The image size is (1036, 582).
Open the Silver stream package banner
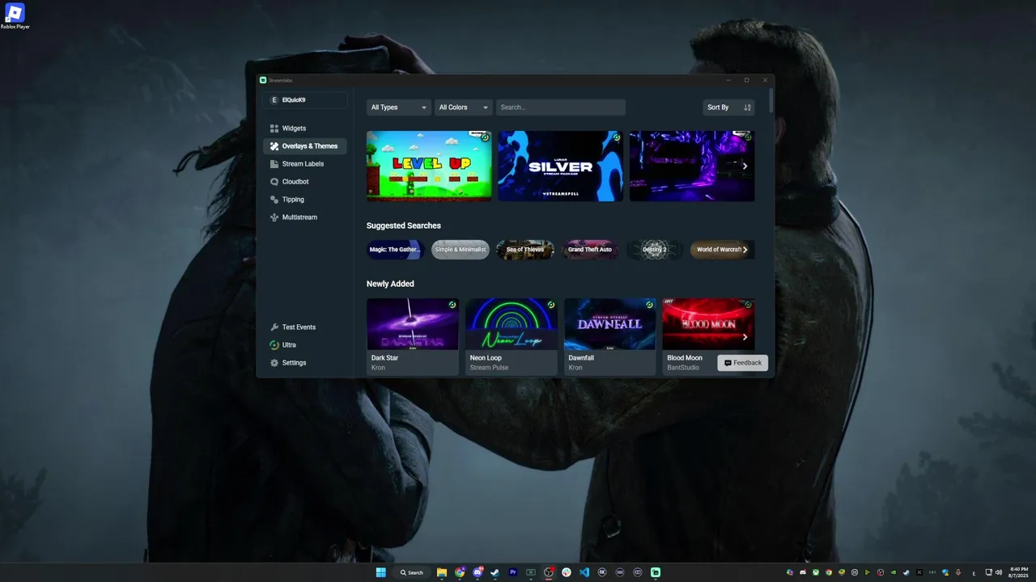[x=560, y=166]
